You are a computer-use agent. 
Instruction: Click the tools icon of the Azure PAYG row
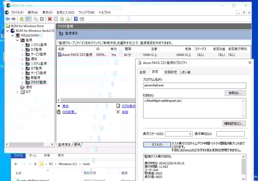coord(59,54)
